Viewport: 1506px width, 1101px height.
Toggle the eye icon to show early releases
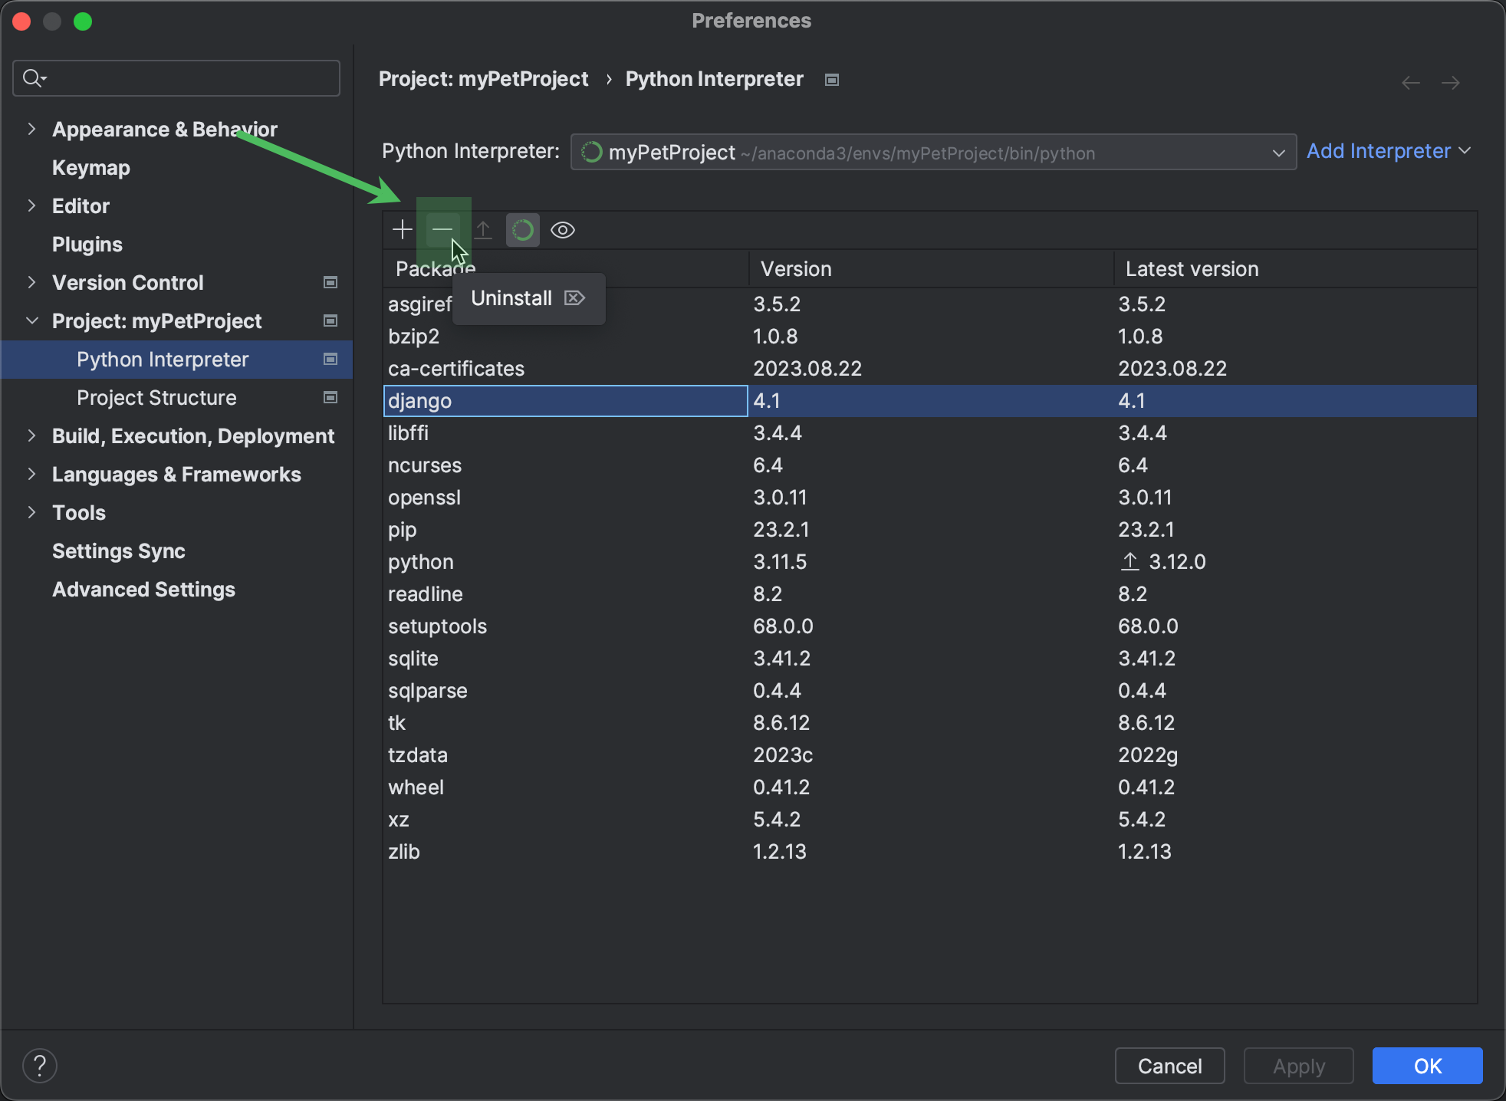562,229
